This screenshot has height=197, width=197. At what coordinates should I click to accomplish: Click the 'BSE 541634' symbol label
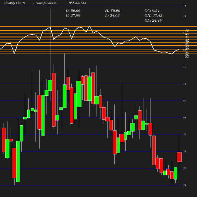pyautogui.click(x=77, y=3)
